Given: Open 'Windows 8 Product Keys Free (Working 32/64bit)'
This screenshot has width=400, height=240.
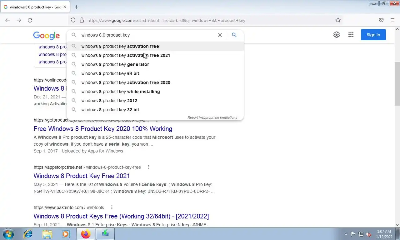Looking at the screenshot, I should (x=121, y=216).
